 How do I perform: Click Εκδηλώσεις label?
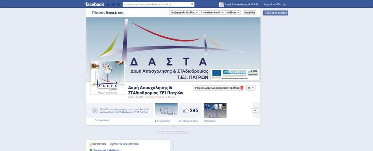click(210, 121)
